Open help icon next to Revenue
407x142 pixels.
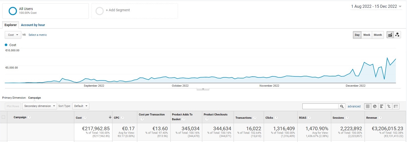(x=380, y=118)
